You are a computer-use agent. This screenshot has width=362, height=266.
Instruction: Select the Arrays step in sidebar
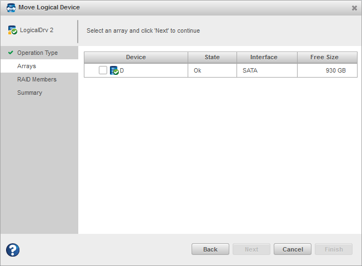(x=27, y=66)
